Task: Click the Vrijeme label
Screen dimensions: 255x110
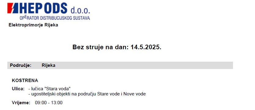Action: (21, 103)
